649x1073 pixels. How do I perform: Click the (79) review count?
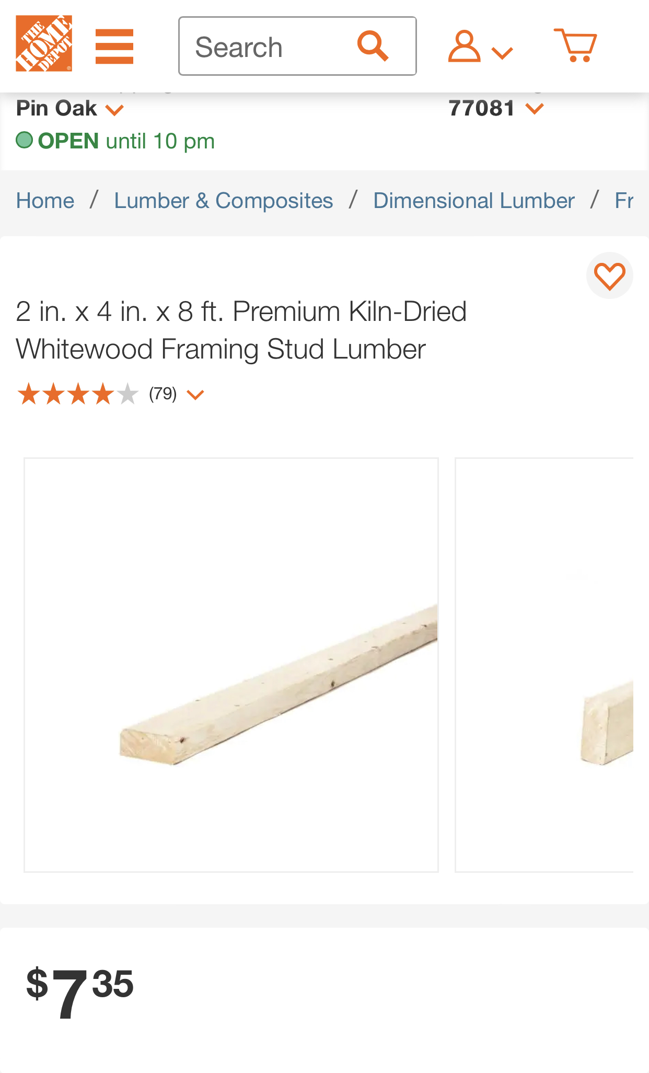tap(163, 394)
